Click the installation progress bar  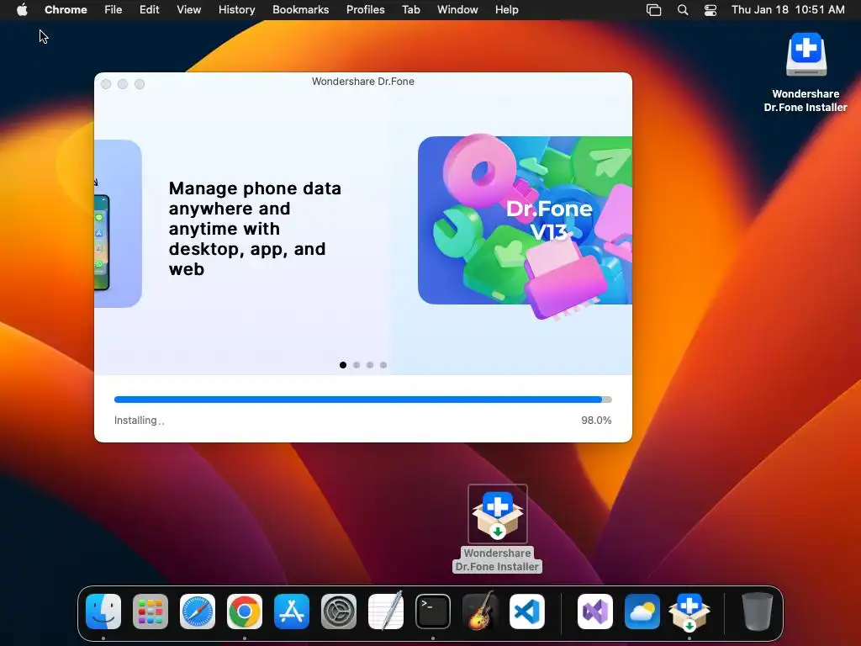pos(363,400)
